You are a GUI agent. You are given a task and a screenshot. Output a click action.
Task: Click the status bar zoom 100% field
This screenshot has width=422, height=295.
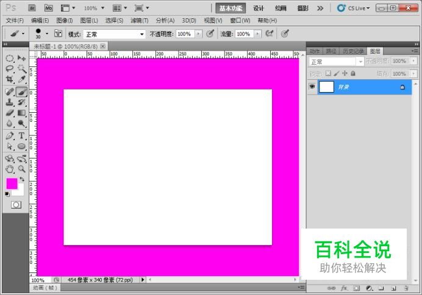pos(40,280)
